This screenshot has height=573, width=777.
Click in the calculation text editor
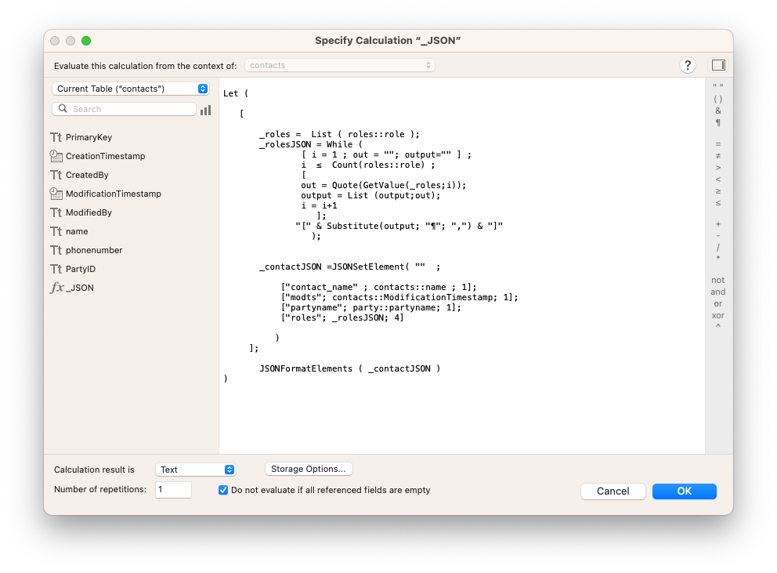462,266
